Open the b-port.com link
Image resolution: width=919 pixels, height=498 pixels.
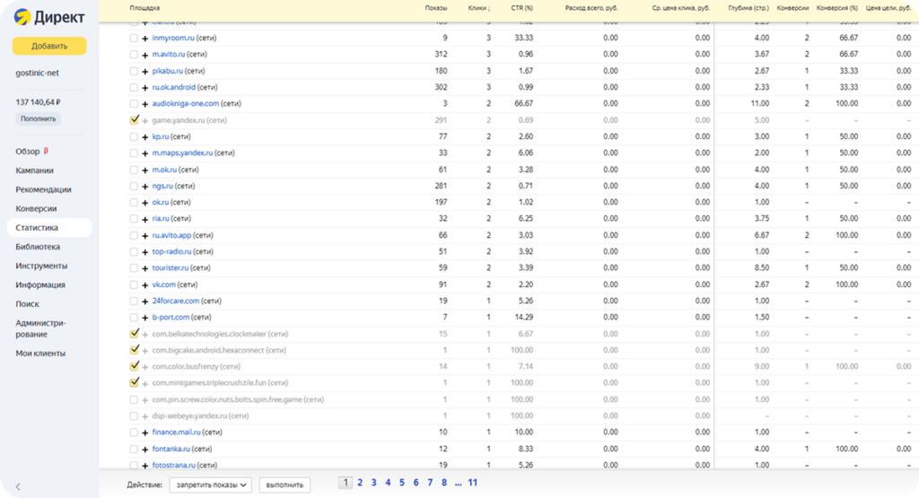click(x=171, y=317)
